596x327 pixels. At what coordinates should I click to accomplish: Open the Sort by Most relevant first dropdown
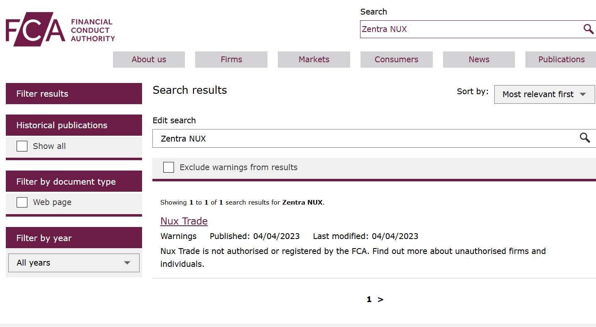click(x=544, y=94)
